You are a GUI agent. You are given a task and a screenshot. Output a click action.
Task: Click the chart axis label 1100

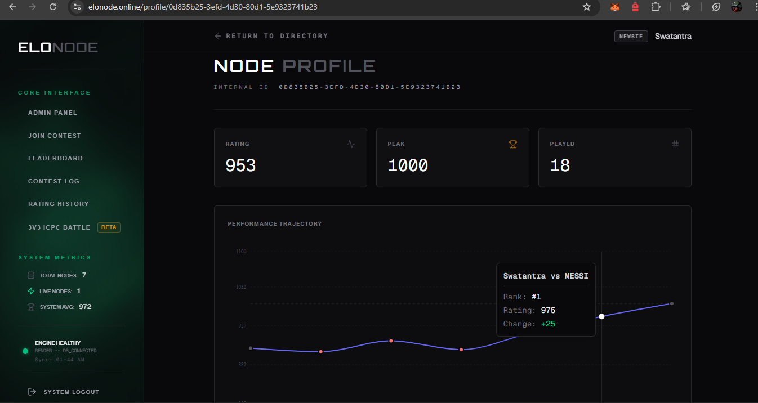(241, 252)
